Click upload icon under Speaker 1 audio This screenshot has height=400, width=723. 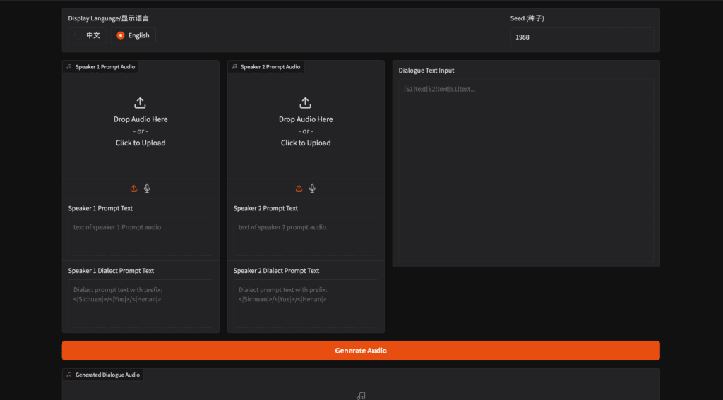coord(133,188)
